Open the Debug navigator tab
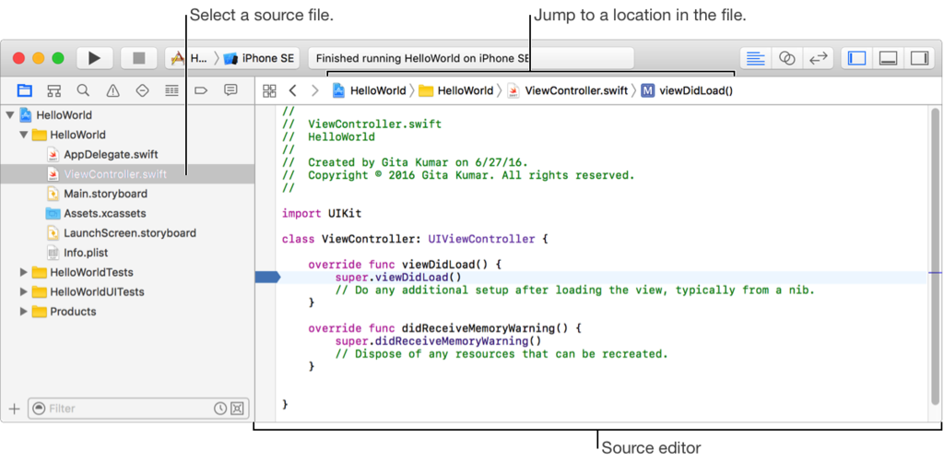The image size is (944, 462). click(171, 90)
